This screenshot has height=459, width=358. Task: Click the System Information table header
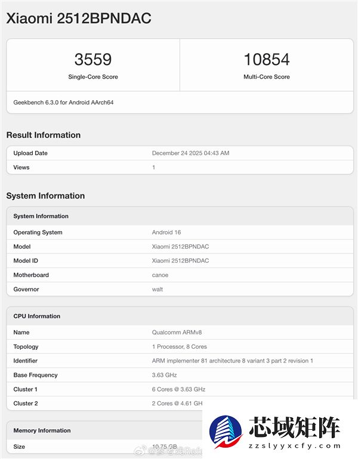click(x=41, y=216)
